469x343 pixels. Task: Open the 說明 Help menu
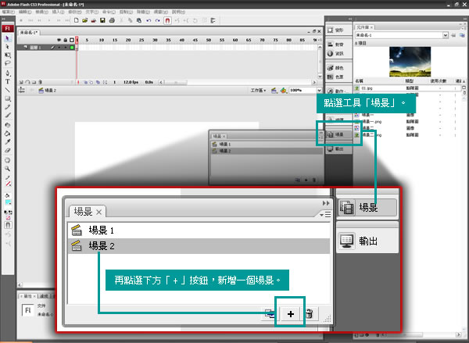[178, 12]
